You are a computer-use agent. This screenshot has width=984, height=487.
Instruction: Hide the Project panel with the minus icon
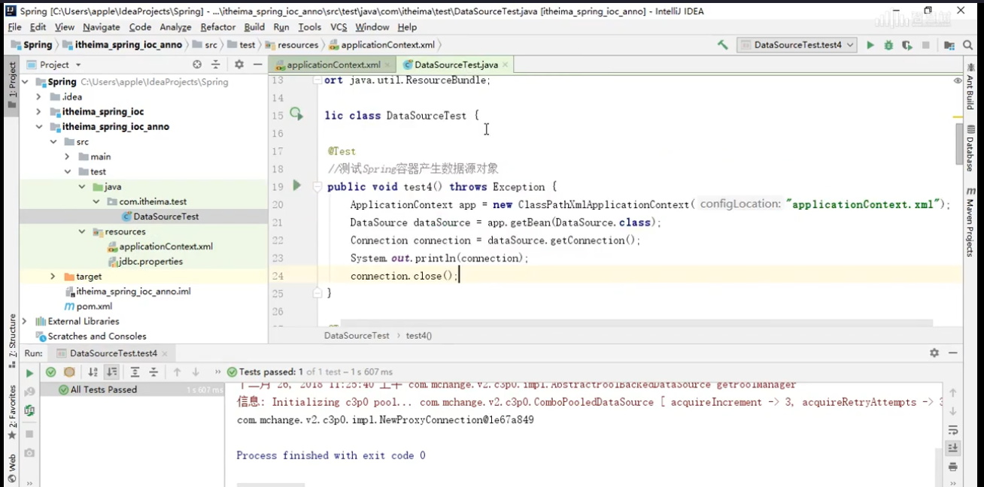pos(257,65)
